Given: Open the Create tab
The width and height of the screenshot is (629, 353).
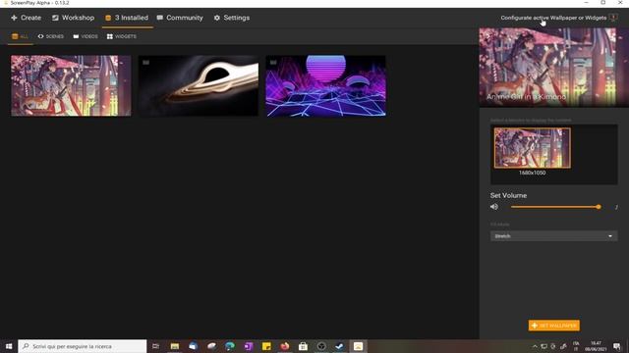Looking at the screenshot, I should click(27, 18).
